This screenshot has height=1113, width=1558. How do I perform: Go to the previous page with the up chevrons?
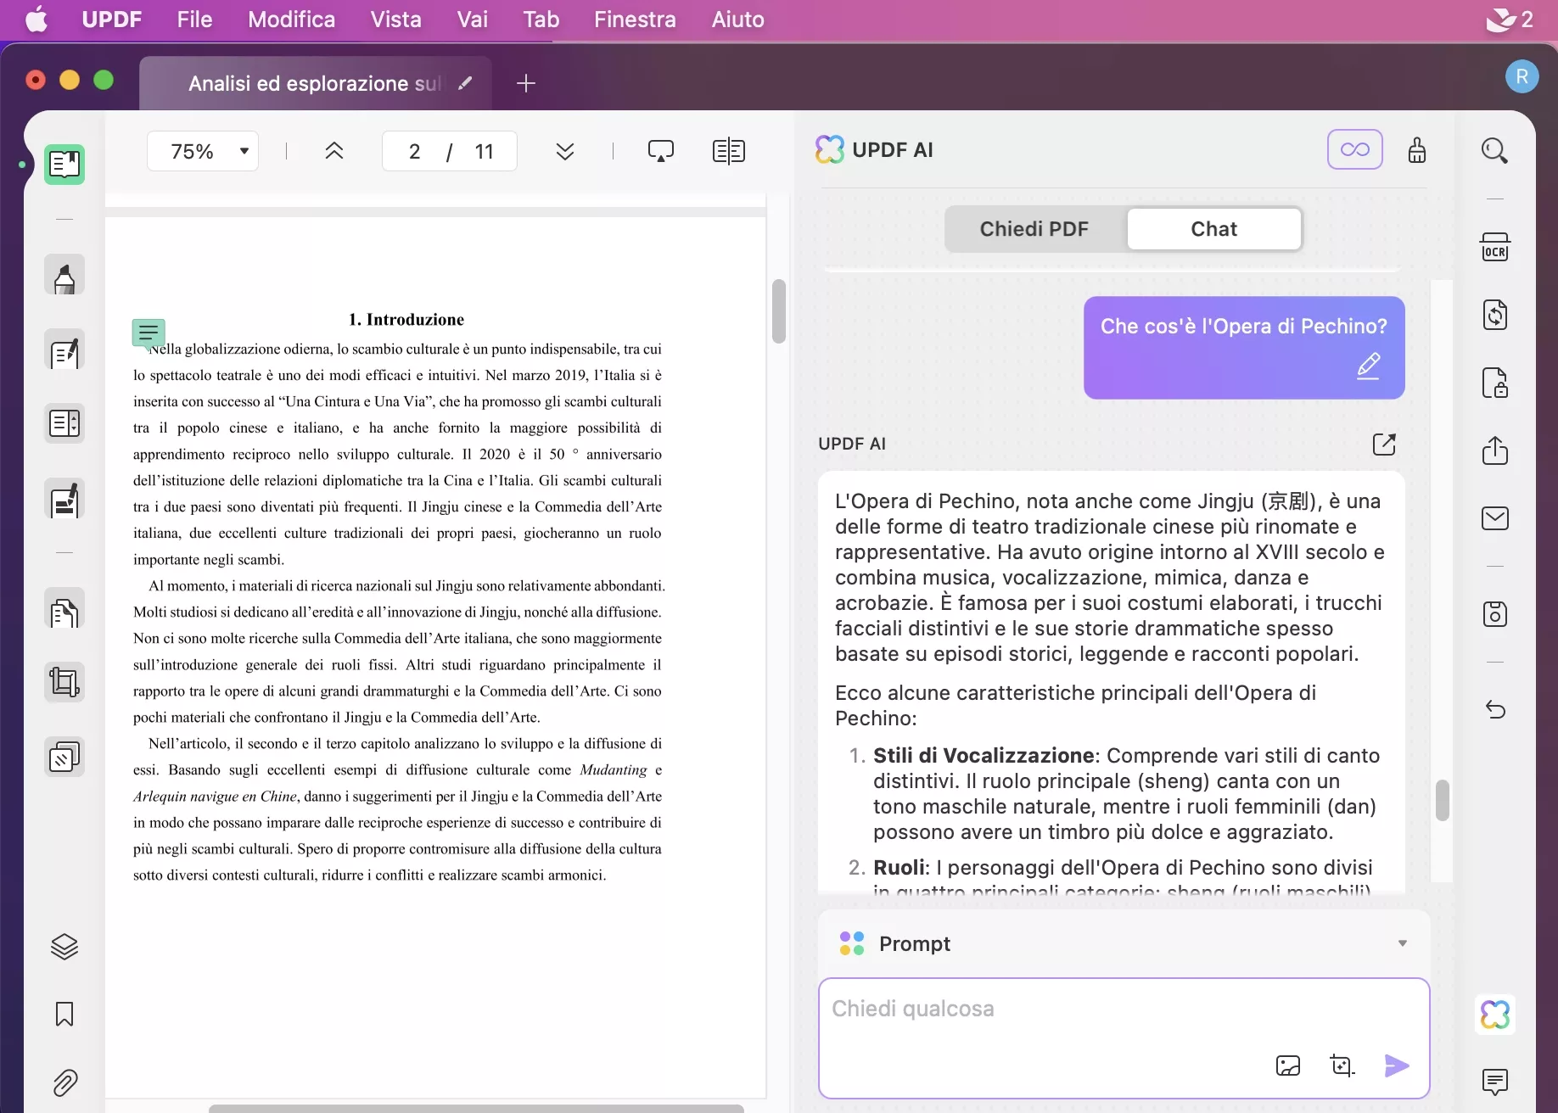(x=334, y=151)
